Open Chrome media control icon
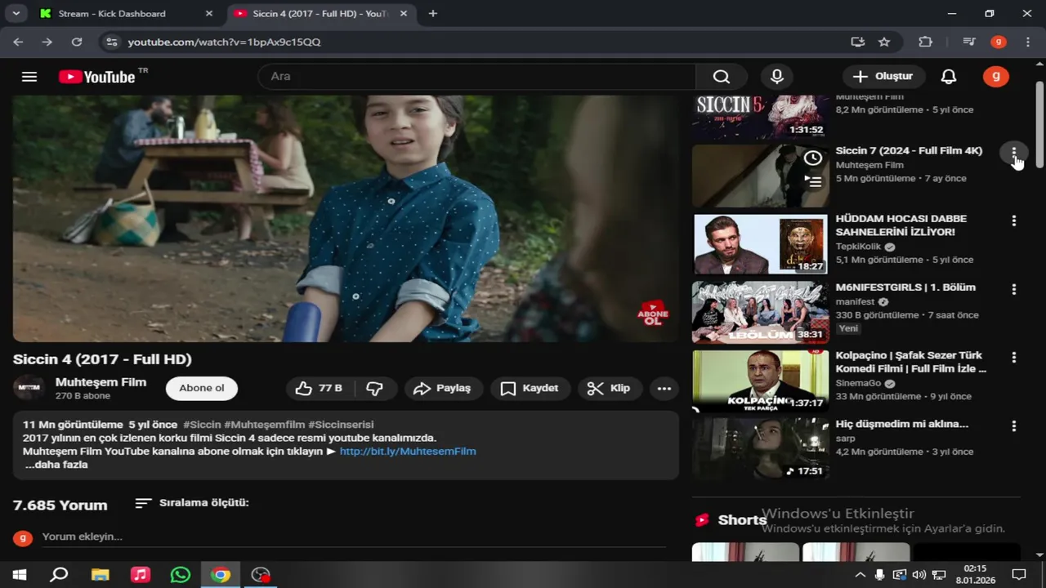 tap(969, 42)
